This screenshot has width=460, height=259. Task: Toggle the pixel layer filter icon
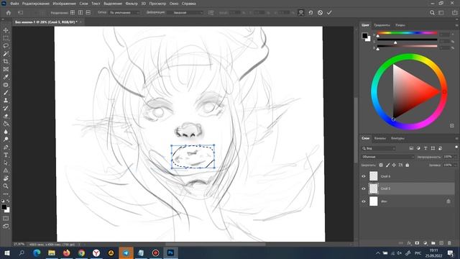pos(411,148)
